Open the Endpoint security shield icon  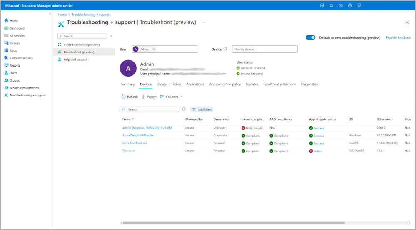(6, 58)
